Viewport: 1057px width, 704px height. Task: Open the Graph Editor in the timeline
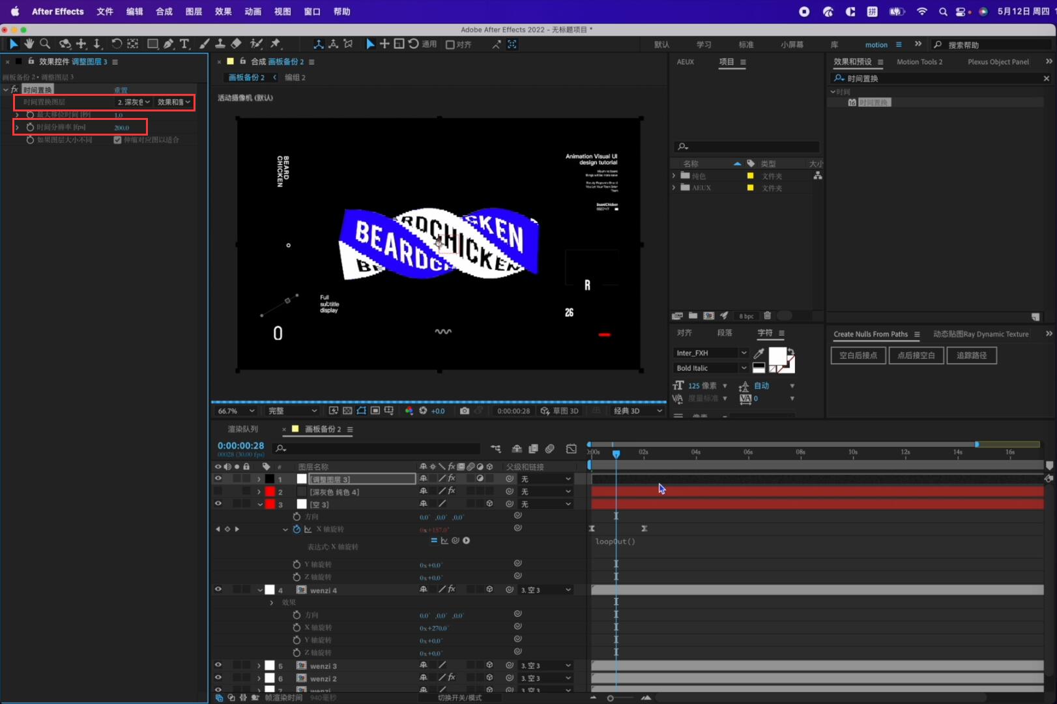[572, 448]
